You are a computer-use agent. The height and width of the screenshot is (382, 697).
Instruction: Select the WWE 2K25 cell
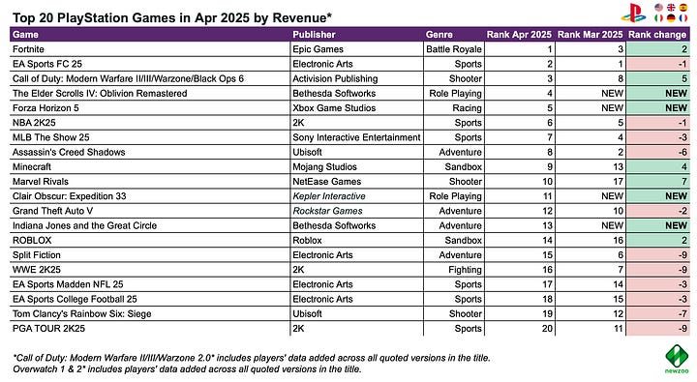pyautogui.click(x=150, y=270)
